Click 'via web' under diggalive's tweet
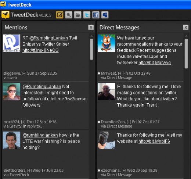 coord(10,78)
